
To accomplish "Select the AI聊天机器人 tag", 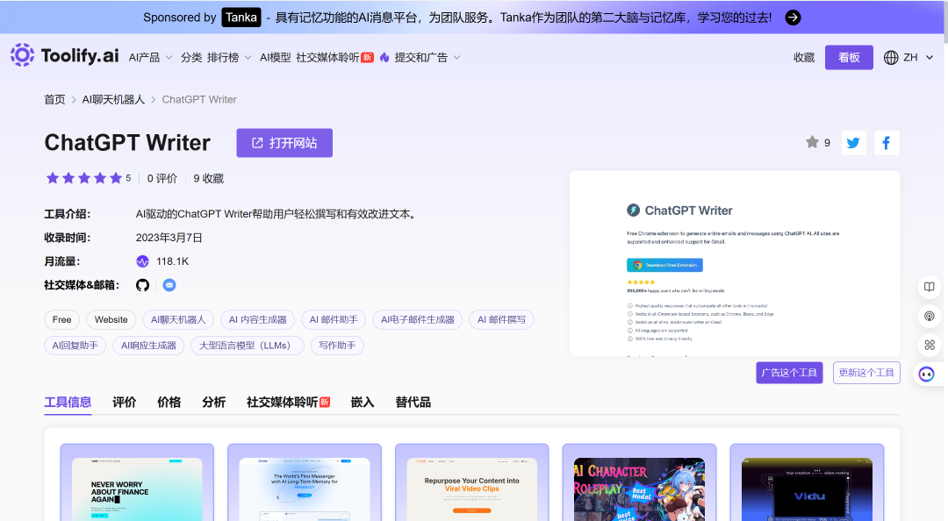I will (178, 320).
